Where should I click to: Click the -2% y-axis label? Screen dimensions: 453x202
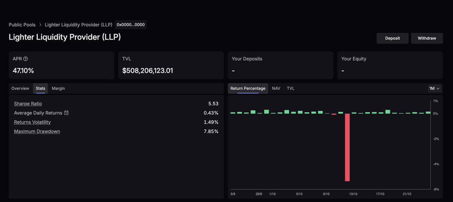tap(435, 139)
